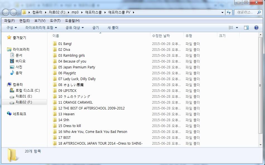Select the mp3 breadcrumb segment
The height and width of the screenshot is (165, 265).
click(75, 12)
